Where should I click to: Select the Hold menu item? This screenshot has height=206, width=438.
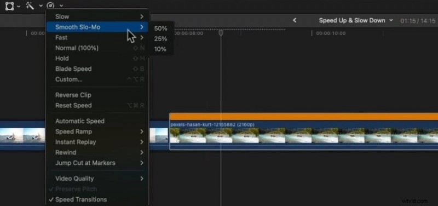click(x=97, y=59)
